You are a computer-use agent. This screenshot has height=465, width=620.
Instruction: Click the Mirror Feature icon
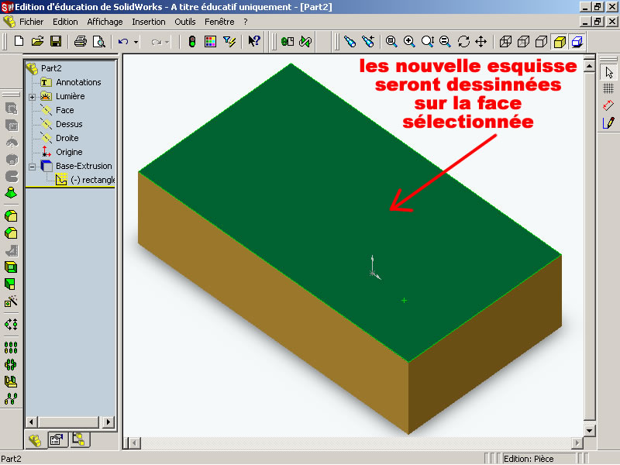click(x=11, y=381)
